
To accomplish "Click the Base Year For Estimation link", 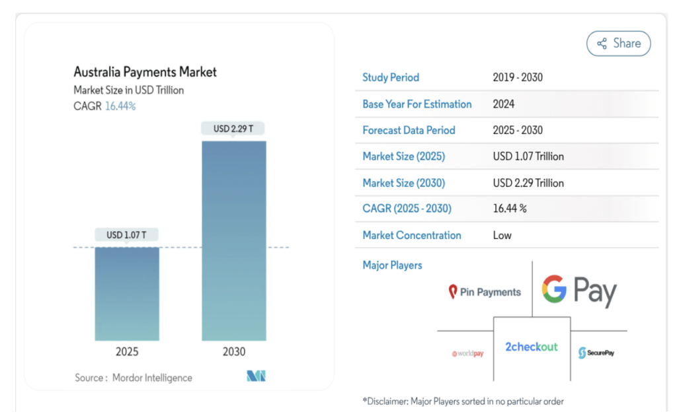I will (x=417, y=104).
